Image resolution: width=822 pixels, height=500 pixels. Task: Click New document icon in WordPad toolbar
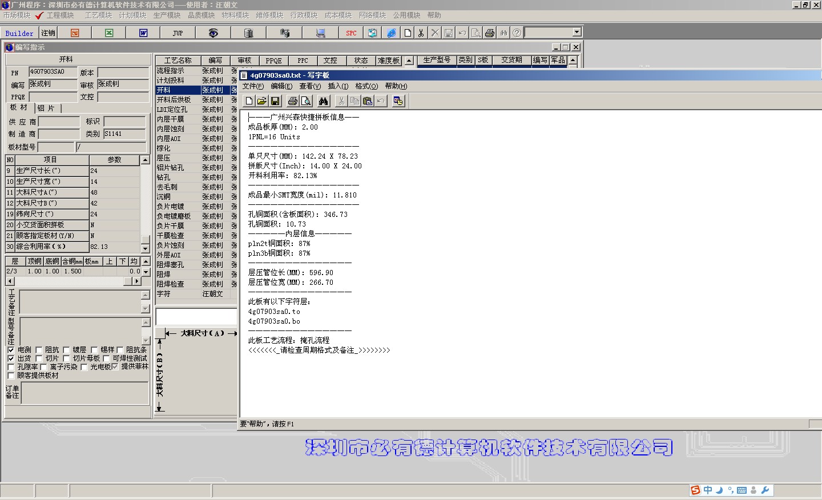click(249, 101)
